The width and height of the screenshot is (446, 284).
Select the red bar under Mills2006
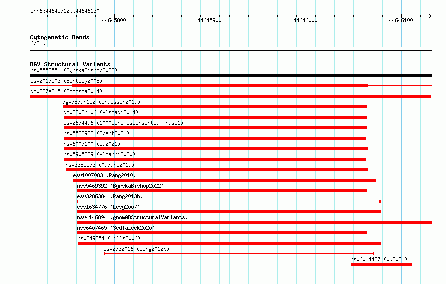tap(229, 243)
